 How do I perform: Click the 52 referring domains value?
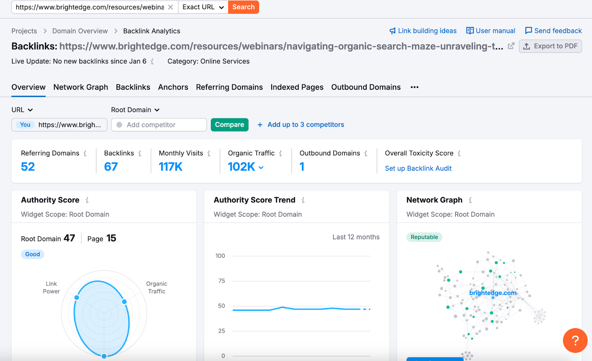click(x=28, y=167)
